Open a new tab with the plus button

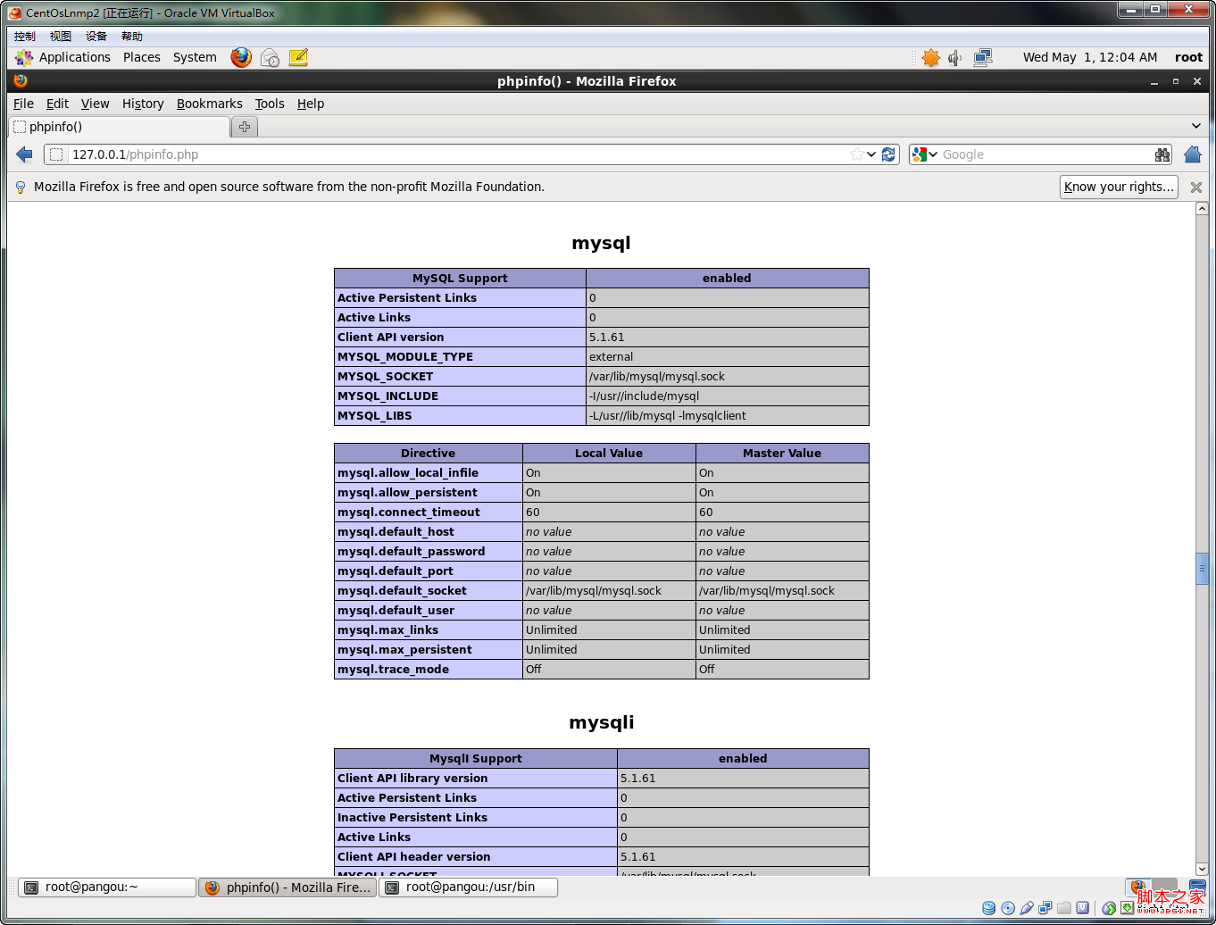(x=244, y=126)
